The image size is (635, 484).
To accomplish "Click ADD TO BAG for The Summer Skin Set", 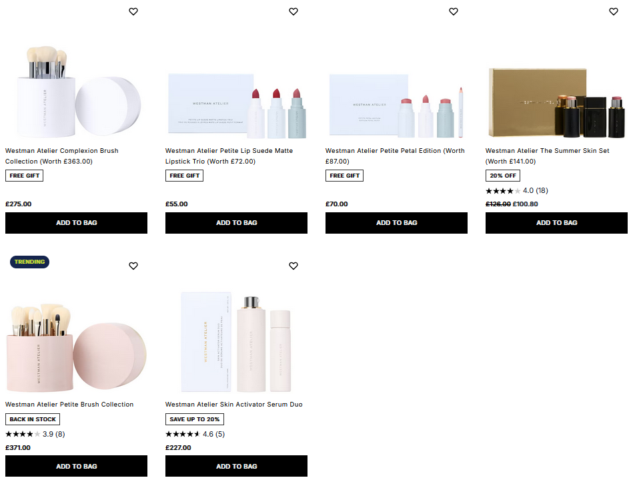I will tap(556, 222).
